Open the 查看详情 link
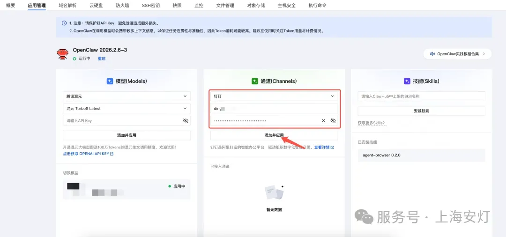The width and height of the screenshot is (506, 237). point(324,148)
